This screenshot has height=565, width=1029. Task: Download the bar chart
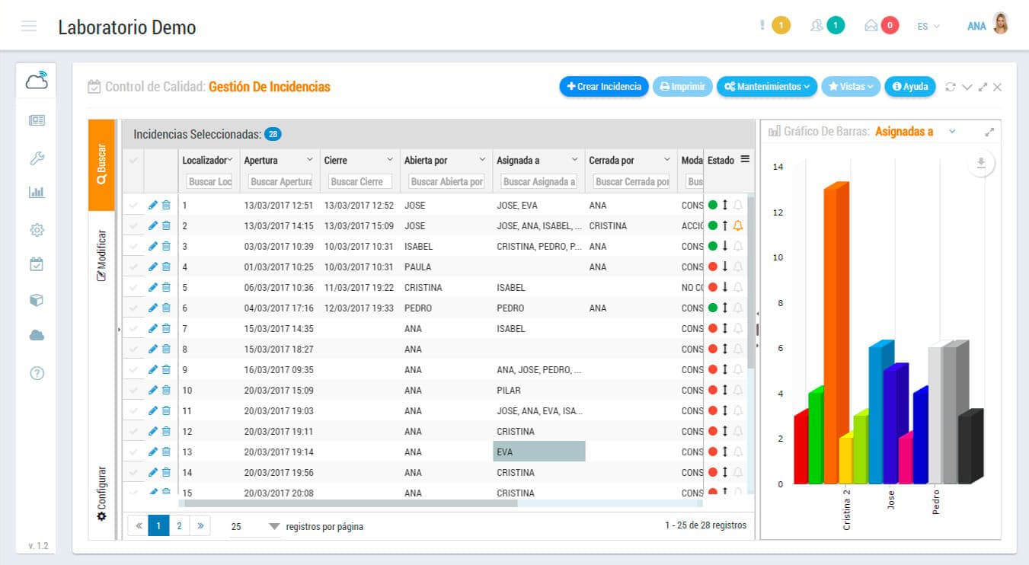[x=981, y=163]
